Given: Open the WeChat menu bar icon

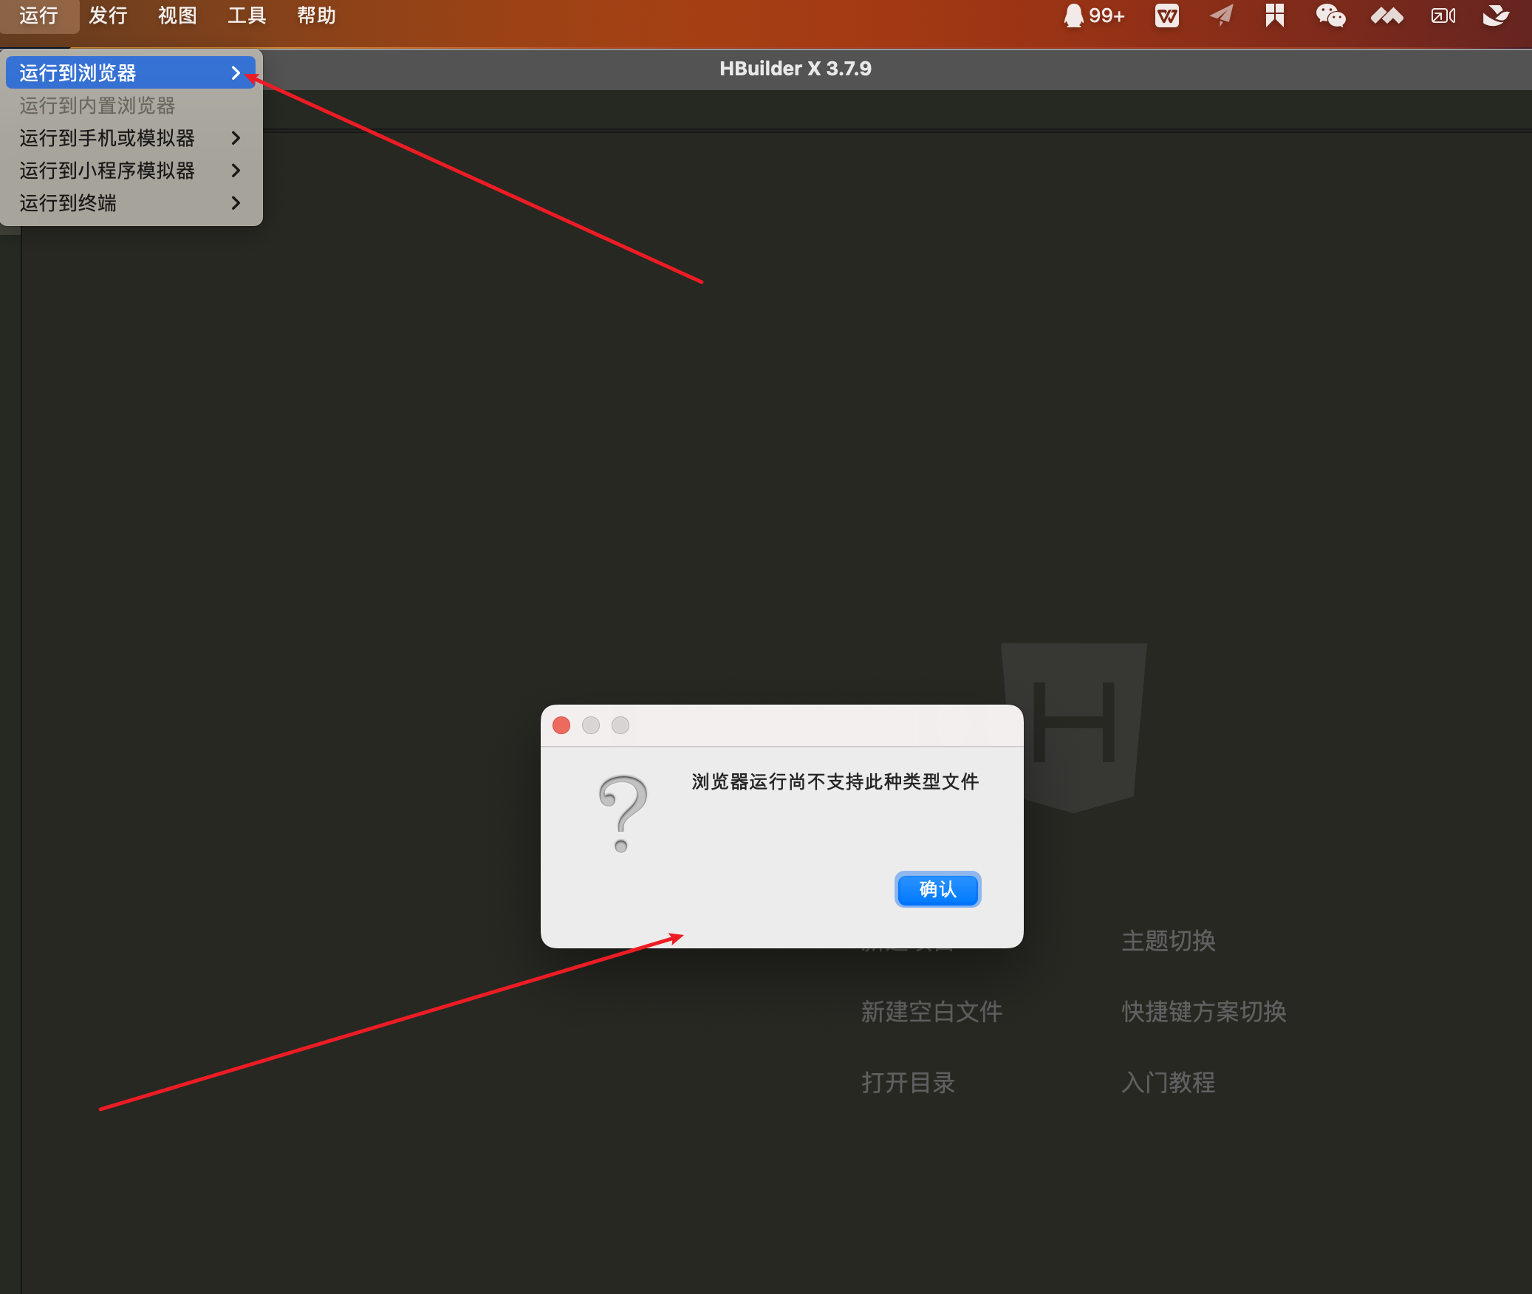Looking at the screenshot, I should coord(1330,16).
